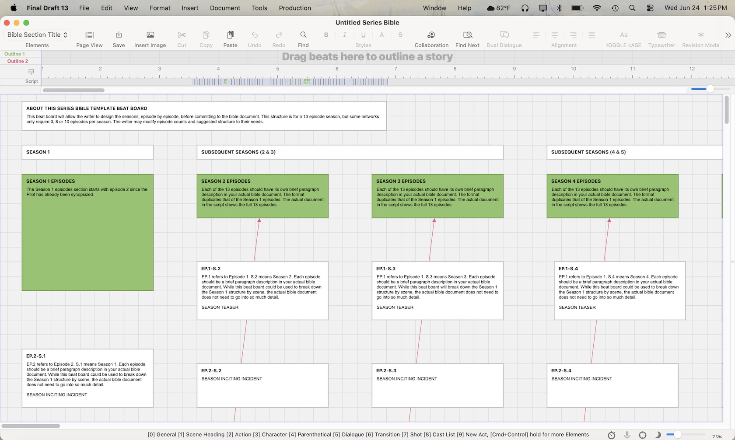
Task: Click the outline horizontal scrollbar
Action: [x=73, y=91]
